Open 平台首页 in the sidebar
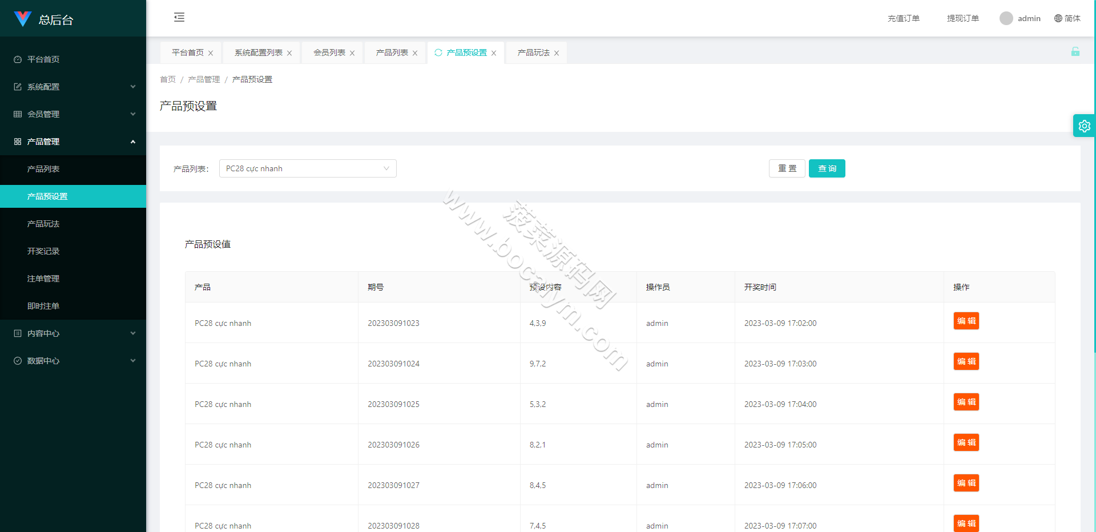 coord(73,59)
